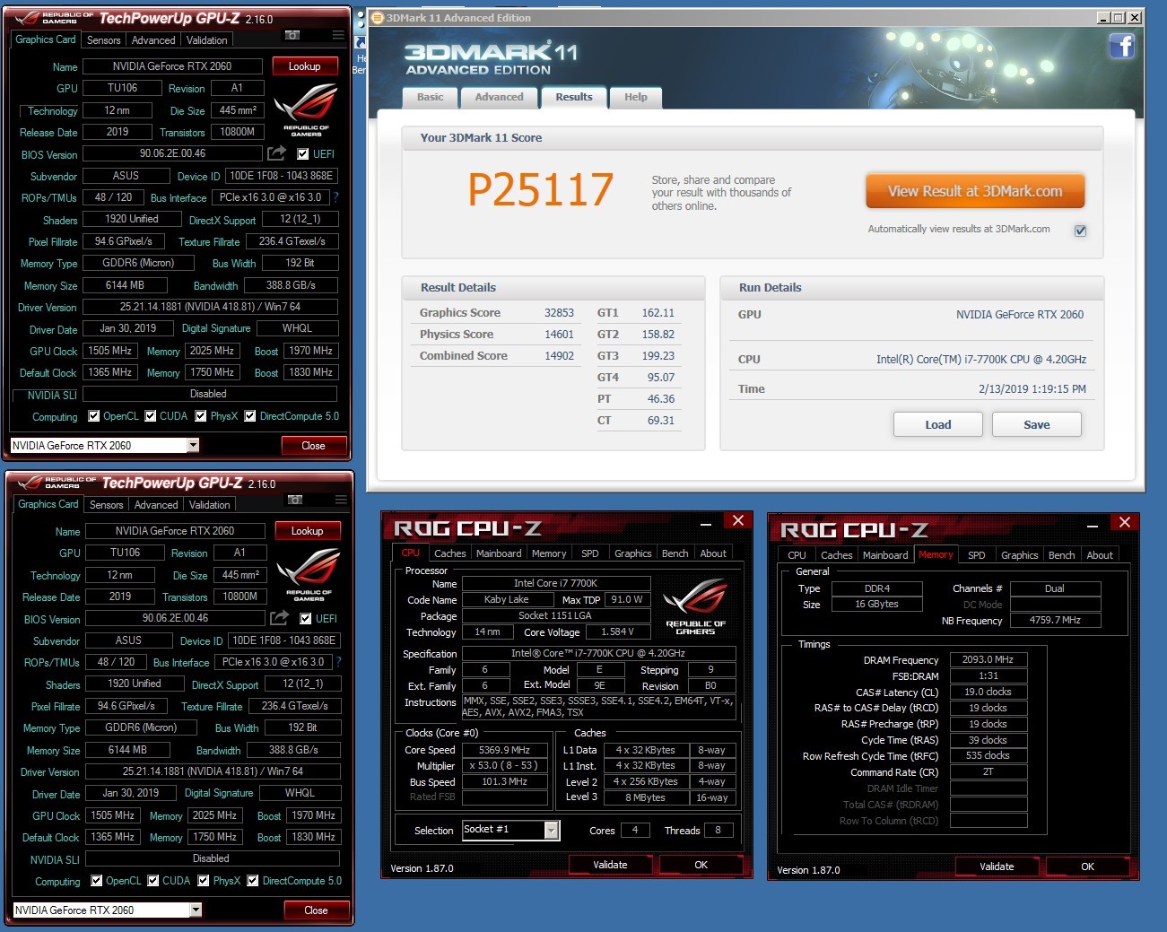The image size is (1167, 932).
Task: Open GPU selection dropdown in lower GPU-Z
Action: [x=196, y=910]
